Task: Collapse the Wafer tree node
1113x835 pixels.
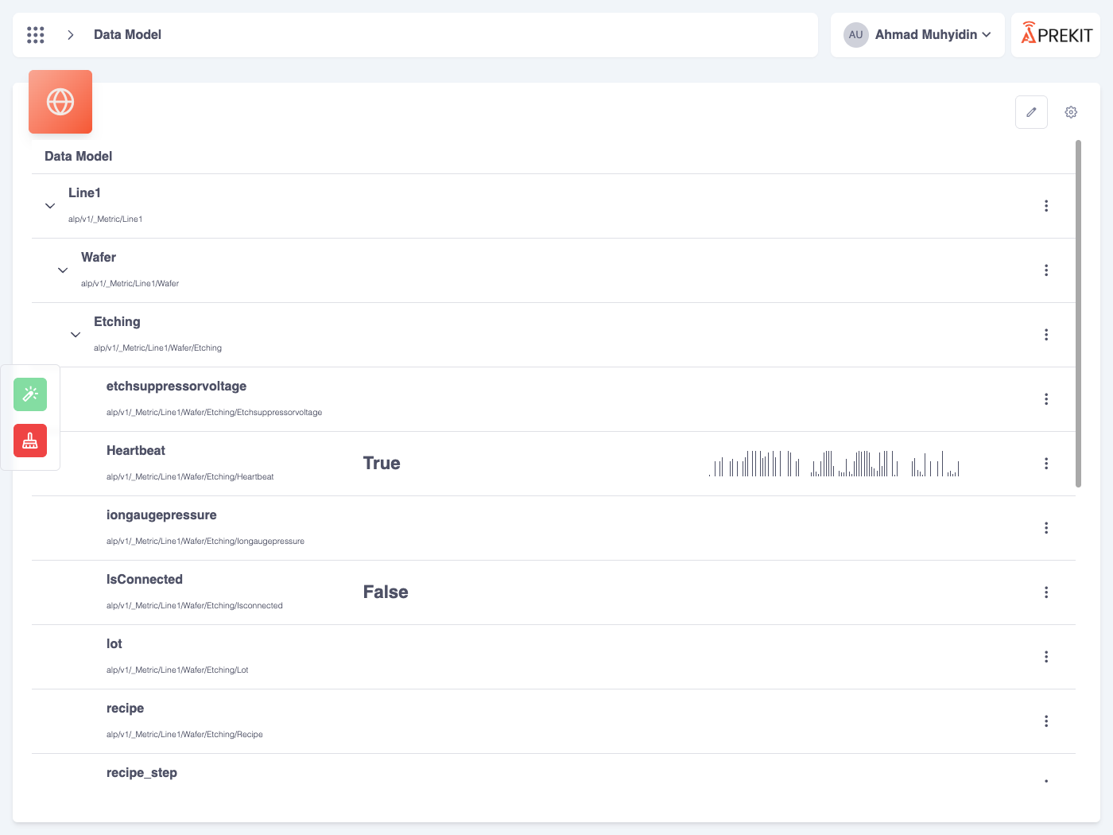Action: [x=63, y=270]
